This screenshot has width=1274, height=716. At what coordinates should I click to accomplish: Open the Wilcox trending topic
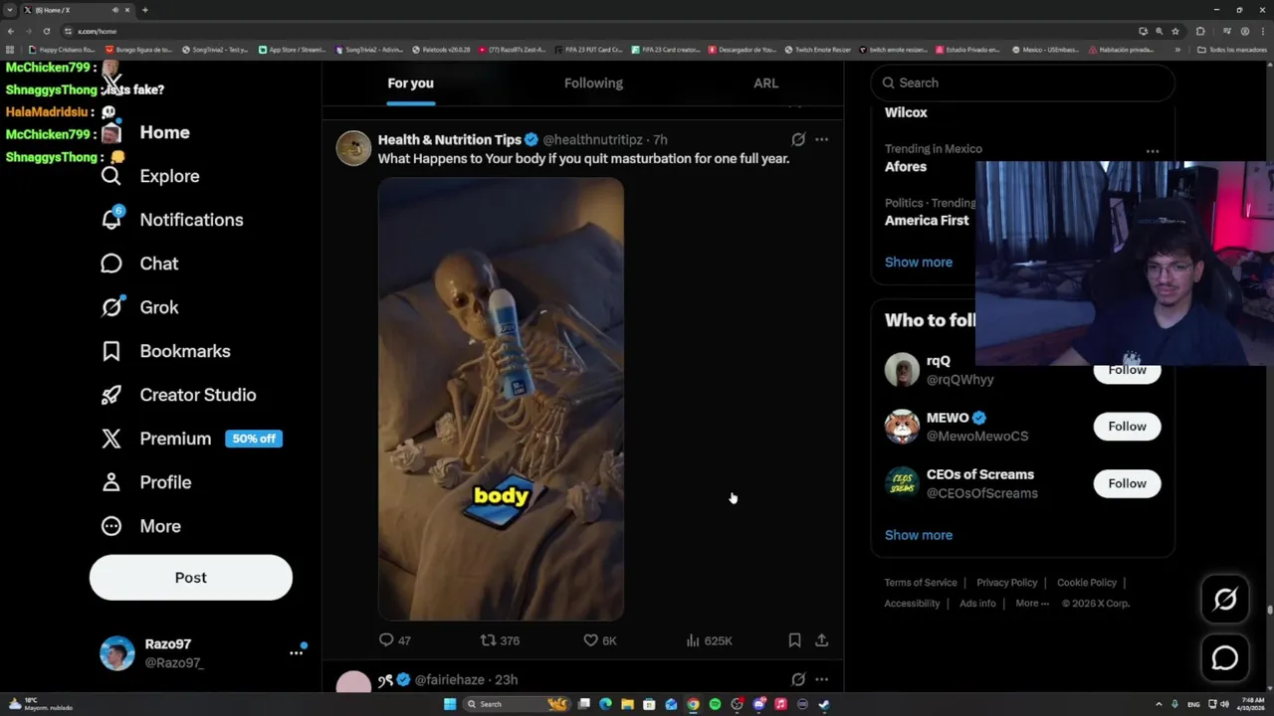coord(906,113)
